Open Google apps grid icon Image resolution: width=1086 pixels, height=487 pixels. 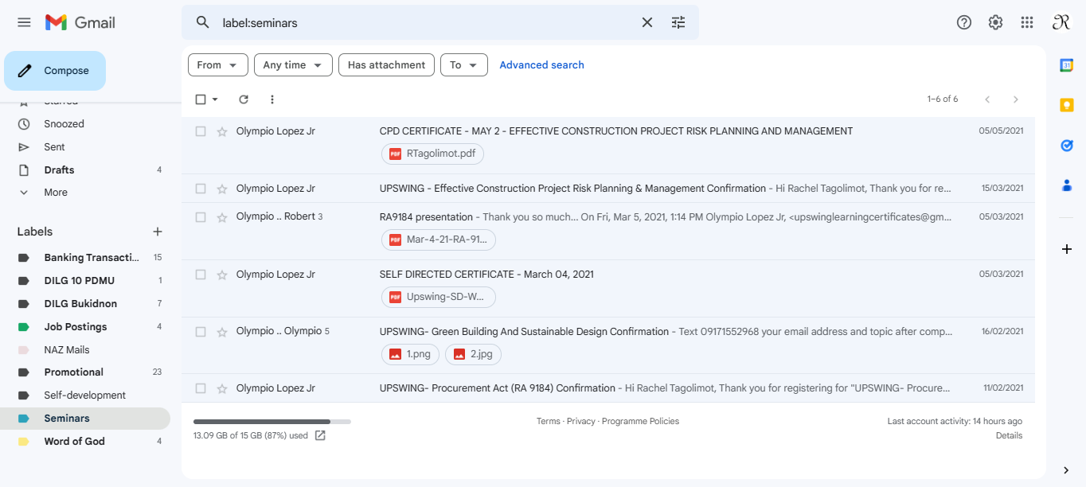(1027, 22)
